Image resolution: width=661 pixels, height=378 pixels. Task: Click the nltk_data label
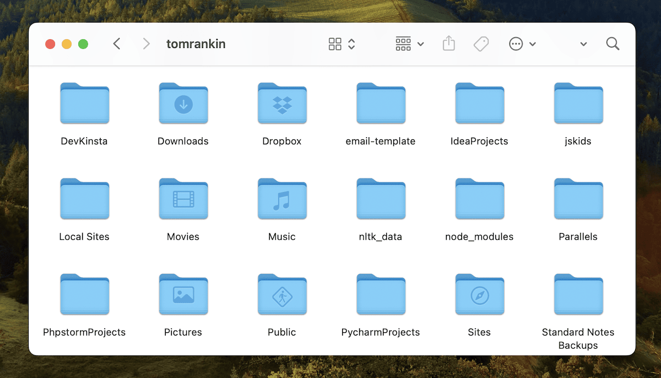381,237
